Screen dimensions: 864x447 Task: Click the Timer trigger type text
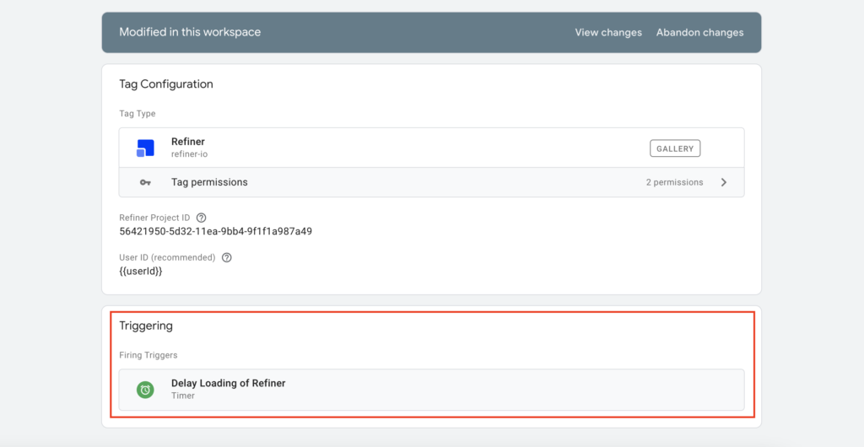click(183, 396)
